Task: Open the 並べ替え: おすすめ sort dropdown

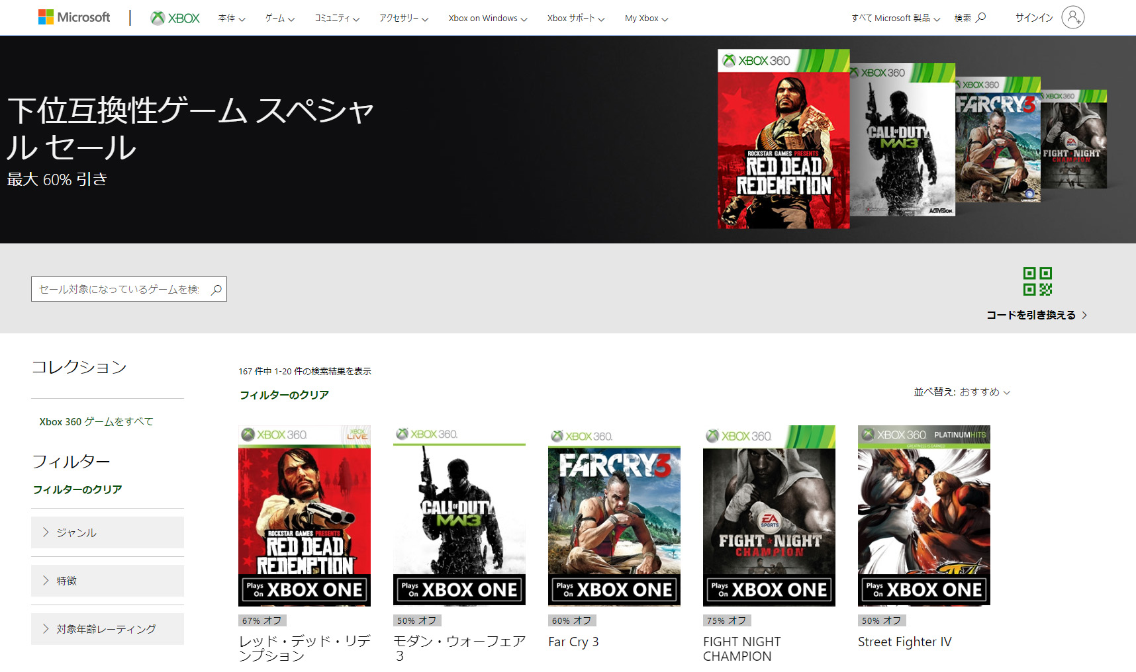Action: coord(962,392)
